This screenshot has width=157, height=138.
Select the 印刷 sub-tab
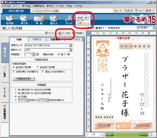pyautogui.click(x=19, y=40)
